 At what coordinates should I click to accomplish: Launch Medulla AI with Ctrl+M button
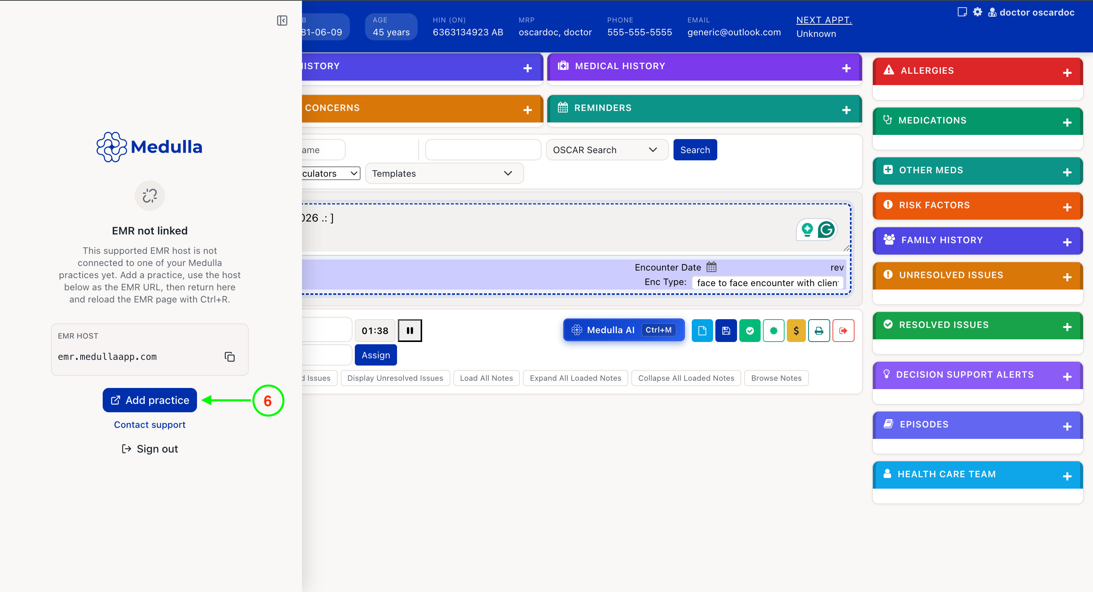(x=624, y=330)
